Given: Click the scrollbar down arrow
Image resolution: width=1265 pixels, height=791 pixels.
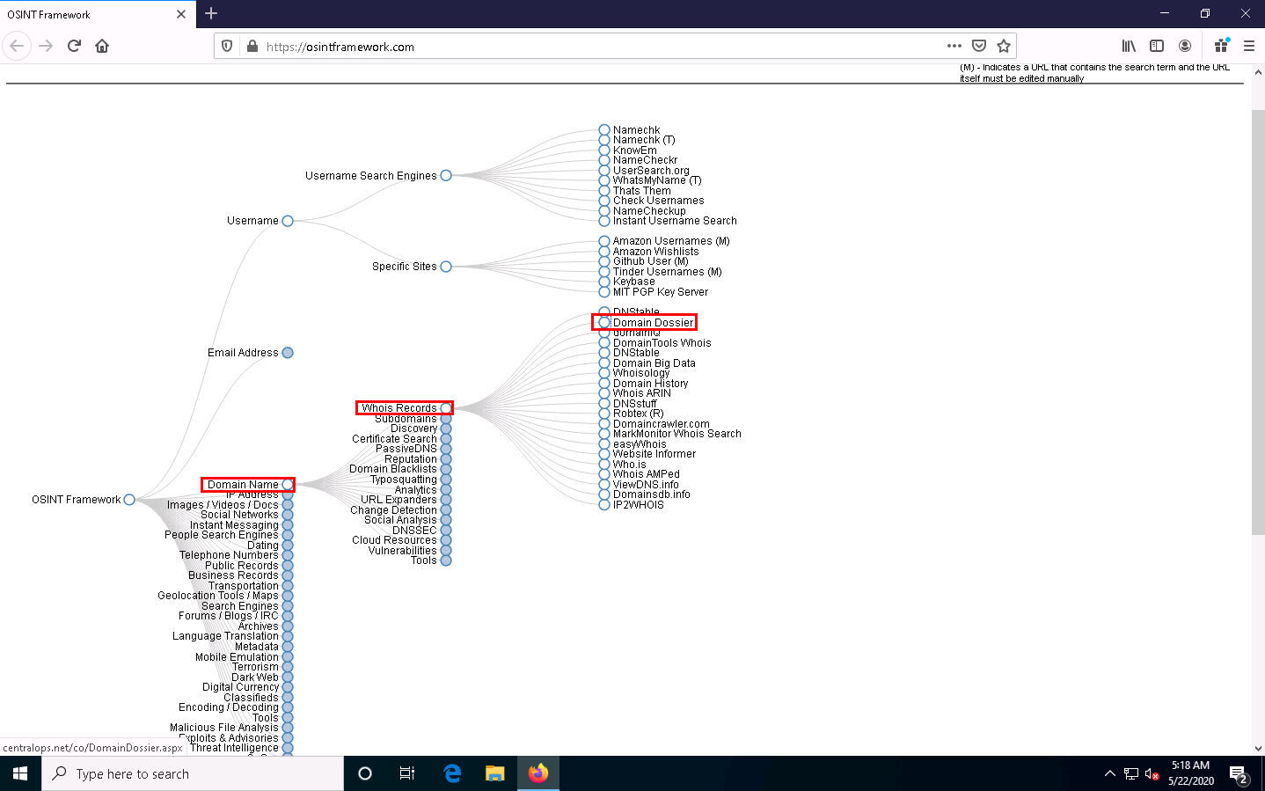Looking at the screenshot, I should tap(1258, 749).
